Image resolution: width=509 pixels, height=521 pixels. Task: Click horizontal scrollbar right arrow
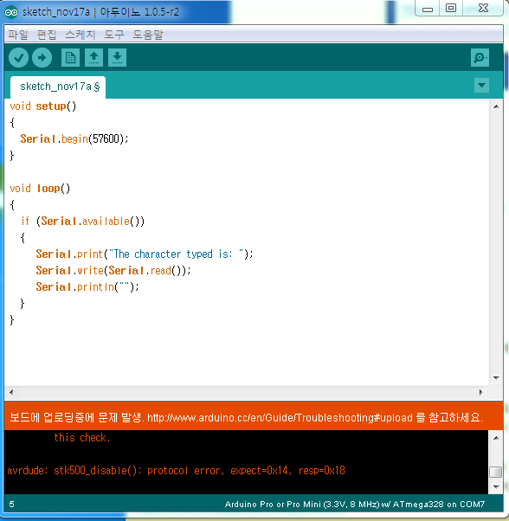[480, 392]
